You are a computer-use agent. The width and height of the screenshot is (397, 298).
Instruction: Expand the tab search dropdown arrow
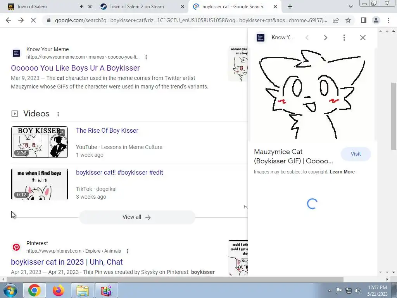350,7
